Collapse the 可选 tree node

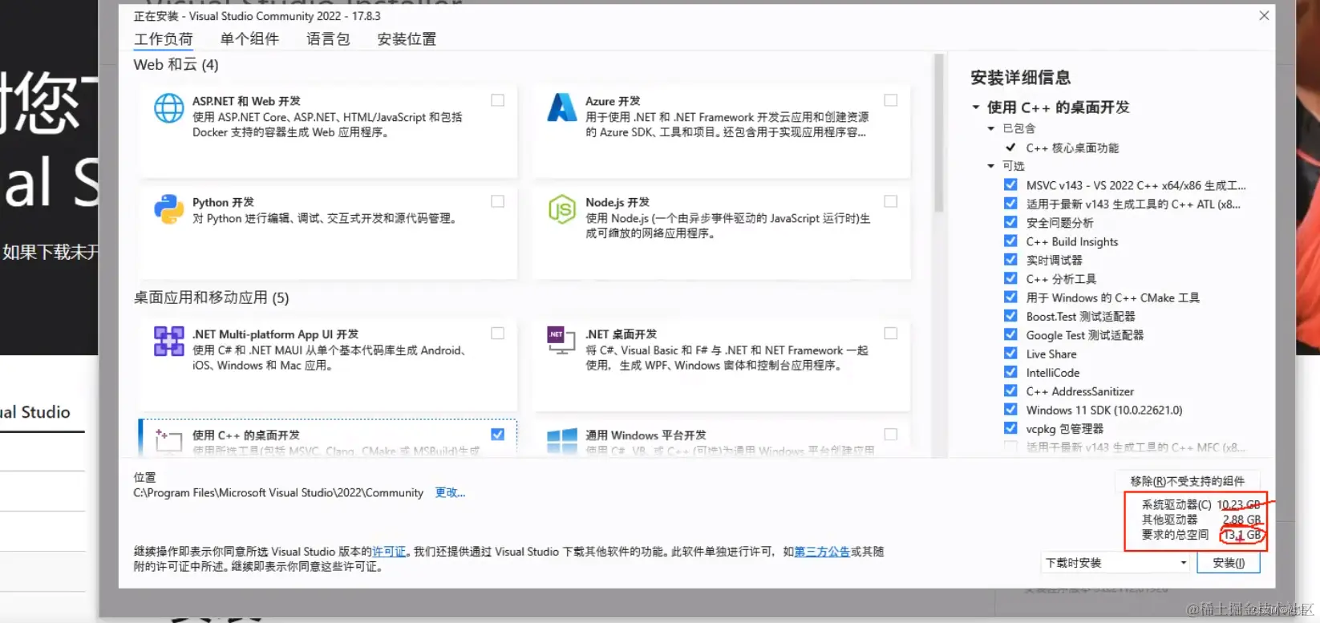[x=991, y=166]
